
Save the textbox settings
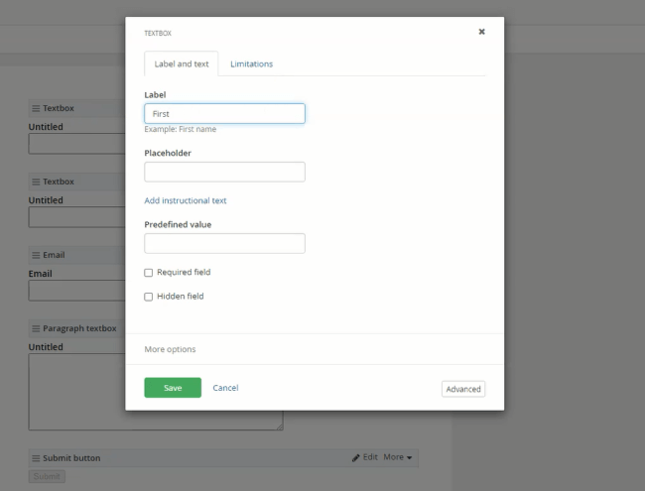(x=173, y=388)
